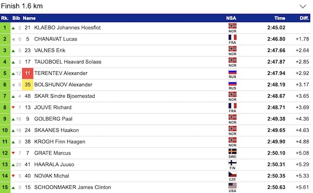Click the USA flag beside SCHOONMAKER
This screenshot has height=193, width=313.
click(232, 186)
